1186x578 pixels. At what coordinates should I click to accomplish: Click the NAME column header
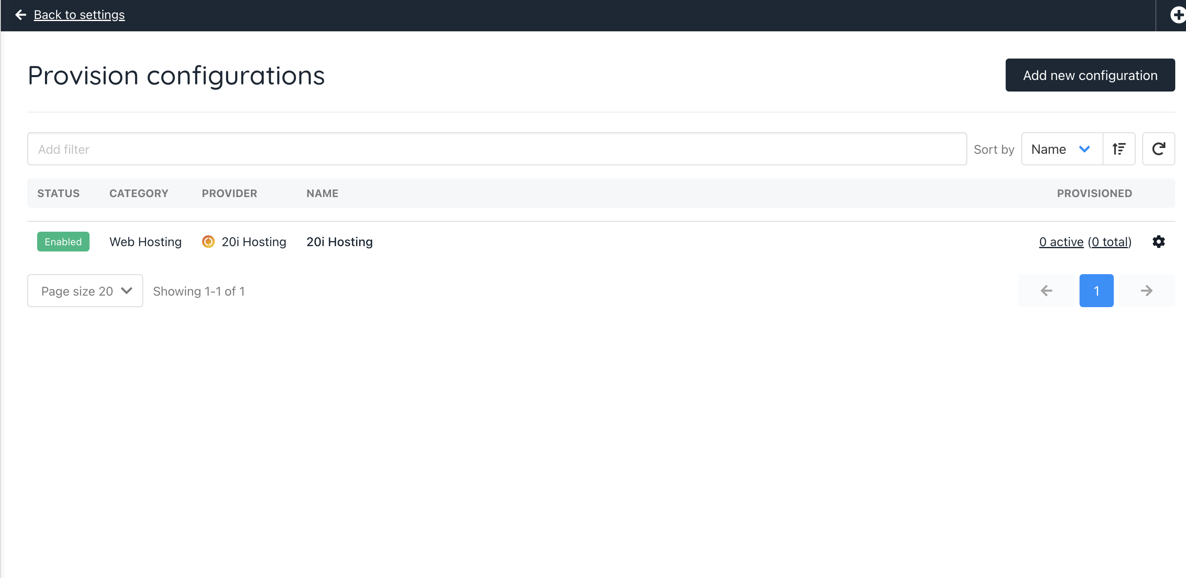click(x=322, y=193)
